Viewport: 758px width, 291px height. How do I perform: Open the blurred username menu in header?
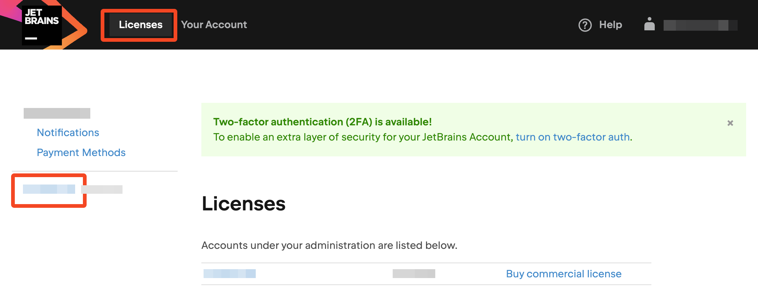(700, 25)
